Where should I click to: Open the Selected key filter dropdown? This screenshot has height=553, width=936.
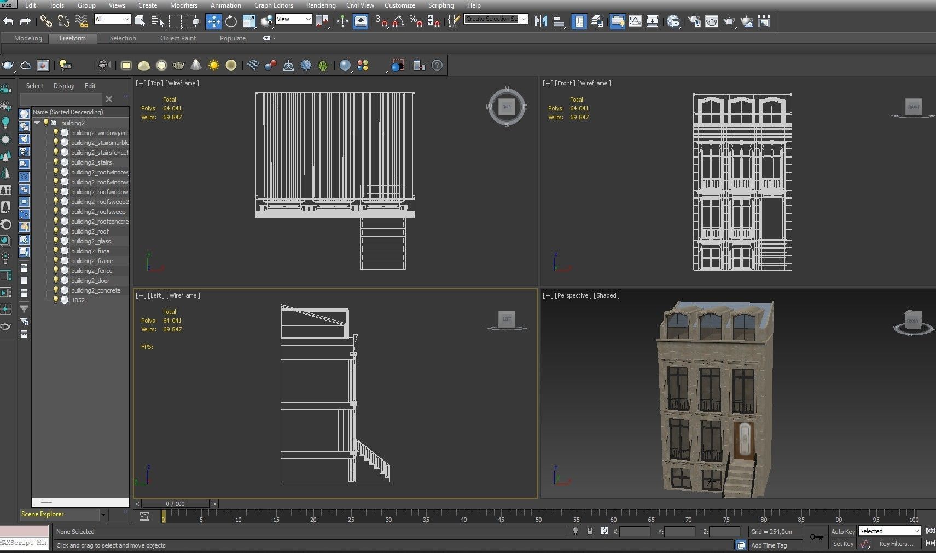pos(890,531)
